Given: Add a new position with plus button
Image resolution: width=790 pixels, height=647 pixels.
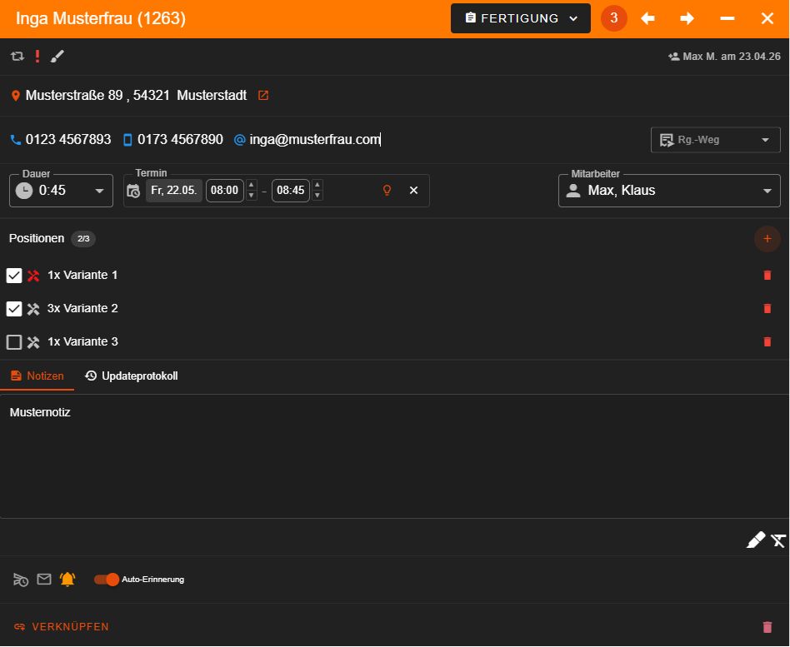Looking at the screenshot, I should click(x=767, y=239).
